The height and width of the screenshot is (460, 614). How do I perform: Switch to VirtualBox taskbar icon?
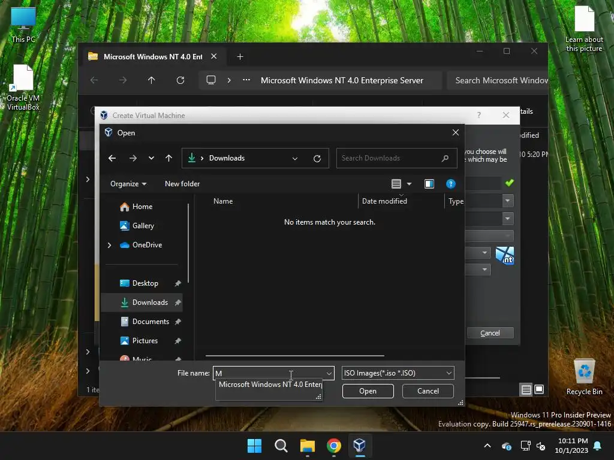pos(360,446)
